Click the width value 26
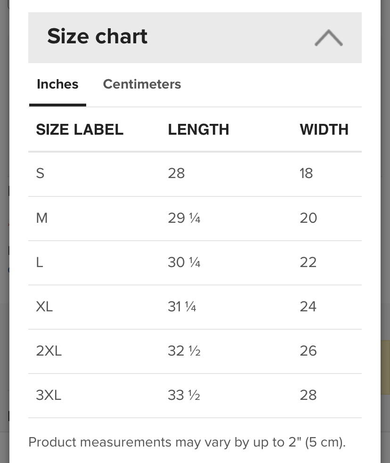Screen dimensions: 390x463 (308, 351)
